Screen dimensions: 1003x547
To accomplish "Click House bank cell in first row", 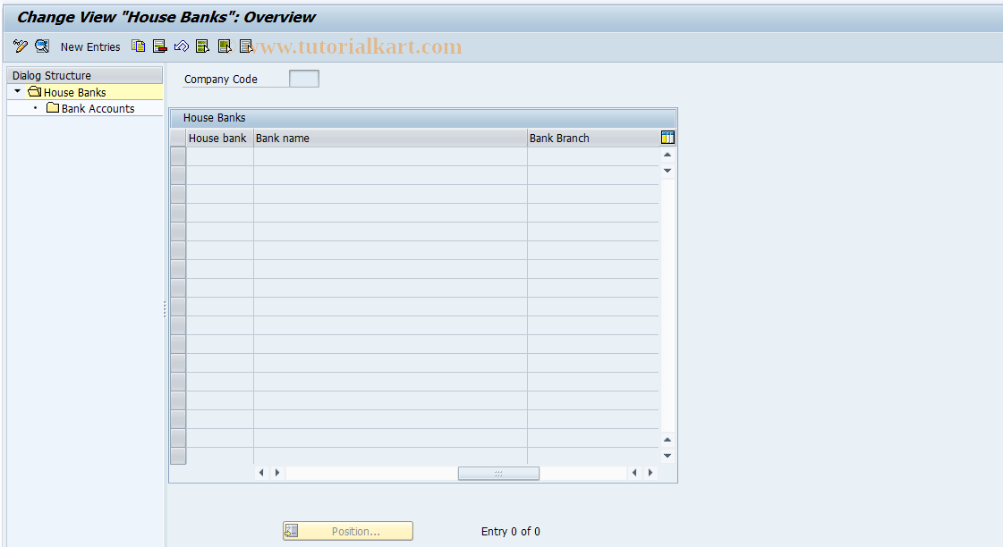I will 220,156.
